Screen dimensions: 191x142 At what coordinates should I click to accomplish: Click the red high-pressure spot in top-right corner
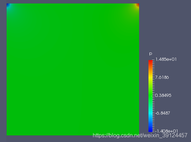pos(138,5)
